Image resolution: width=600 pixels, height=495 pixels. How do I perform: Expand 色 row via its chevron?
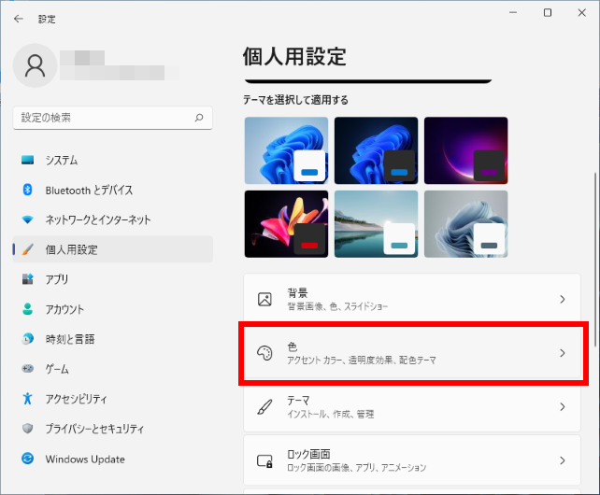(x=562, y=353)
